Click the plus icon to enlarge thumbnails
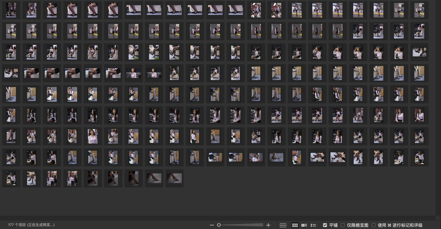Image resolution: width=441 pixels, height=229 pixels. pyautogui.click(x=268, y=225)
